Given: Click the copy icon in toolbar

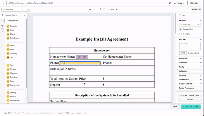Looking at the screenshot, I should pos(101,9).
